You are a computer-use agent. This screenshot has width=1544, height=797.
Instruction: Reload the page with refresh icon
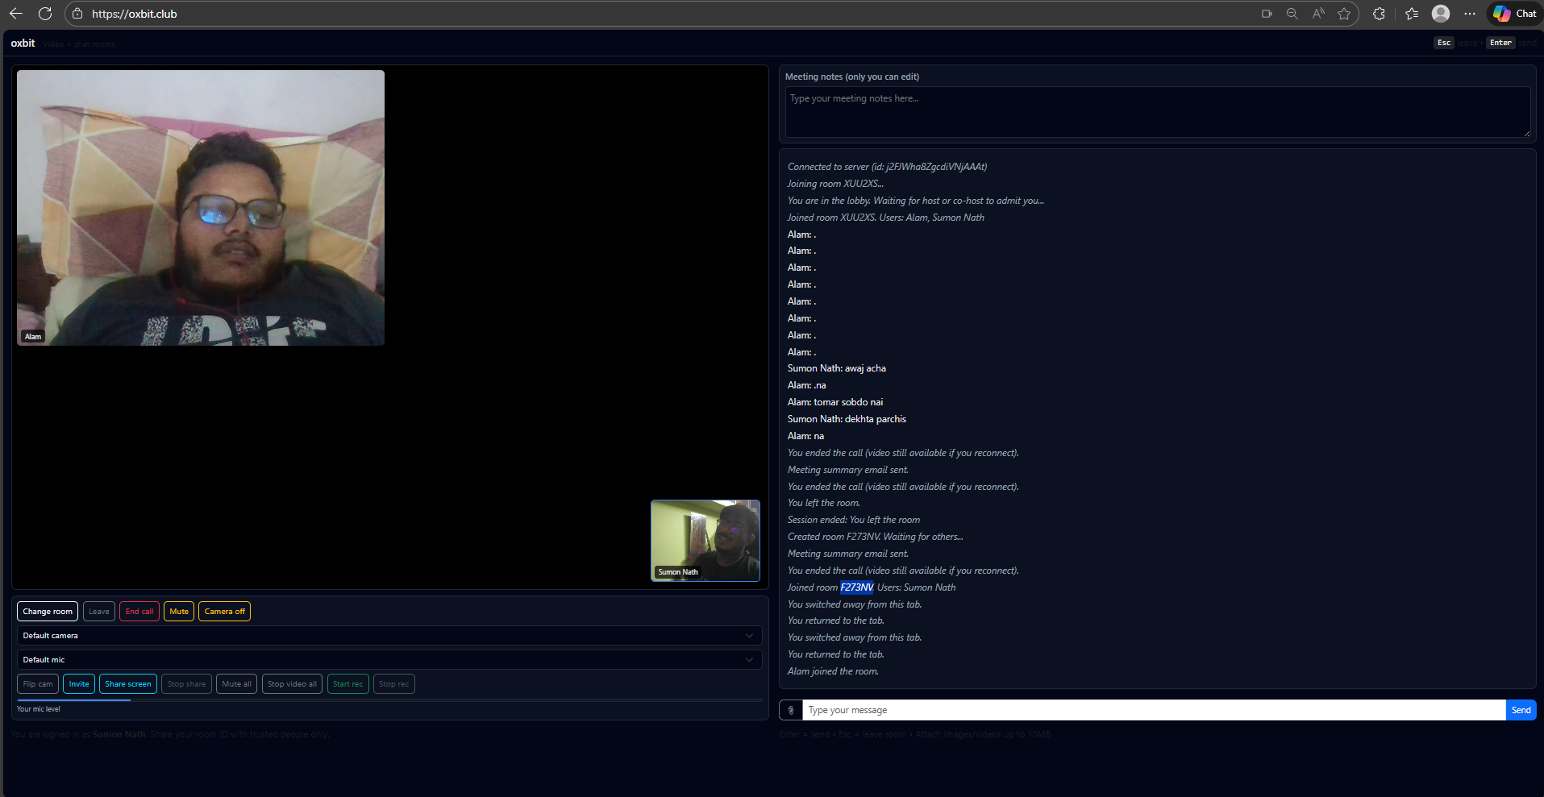click(x=45, y=14)
